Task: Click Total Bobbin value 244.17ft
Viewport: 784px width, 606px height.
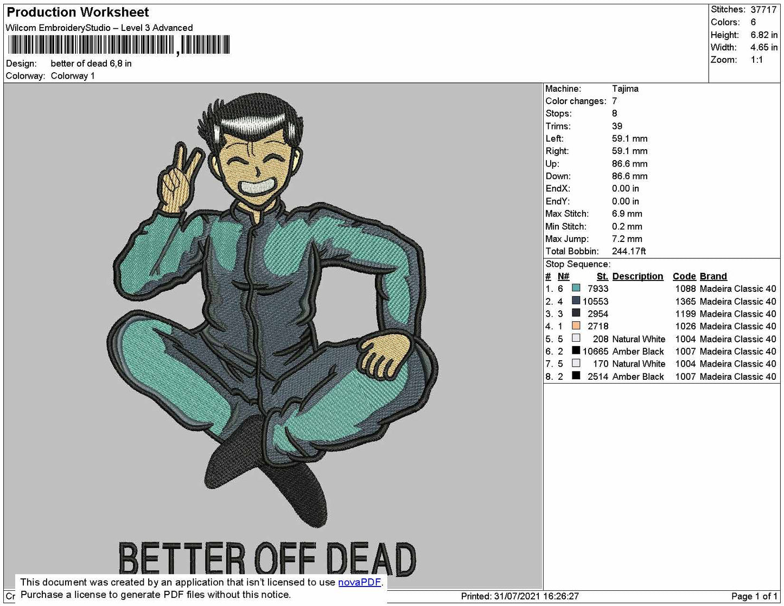Action: pos(629,251)
